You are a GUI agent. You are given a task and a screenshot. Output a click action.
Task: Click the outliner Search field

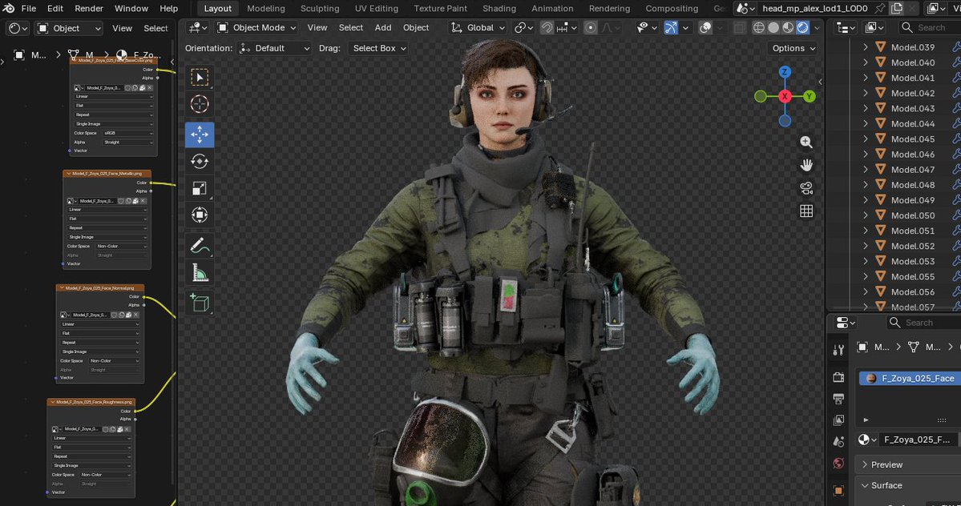click(x=931, y=27)
